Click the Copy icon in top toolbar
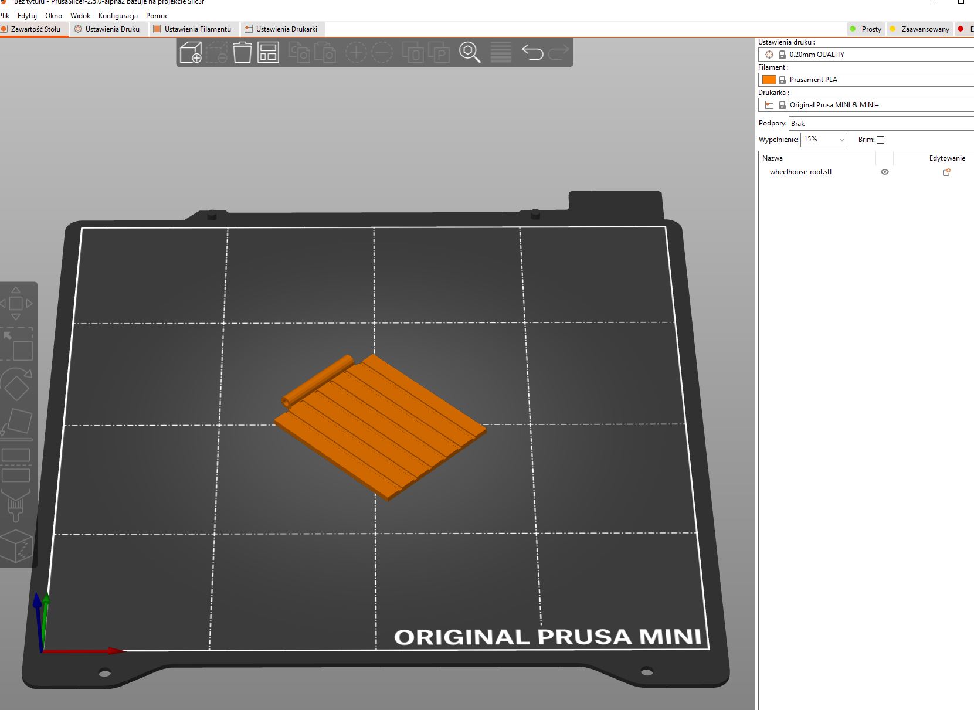The width and height of the screenshot is (974, 710). coord(299,52)
